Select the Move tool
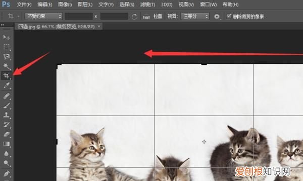The width and height of the screenshot is (303, 181). point(7,37)
